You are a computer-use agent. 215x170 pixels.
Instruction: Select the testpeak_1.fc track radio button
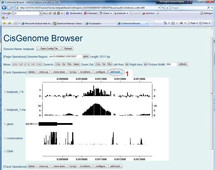5,92
